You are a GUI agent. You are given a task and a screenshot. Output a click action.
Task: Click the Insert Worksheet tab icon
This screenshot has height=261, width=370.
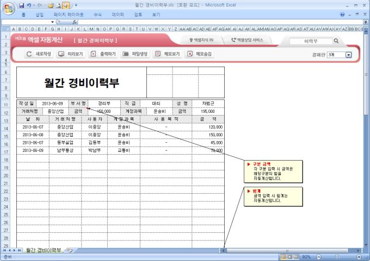coord(70,250)
